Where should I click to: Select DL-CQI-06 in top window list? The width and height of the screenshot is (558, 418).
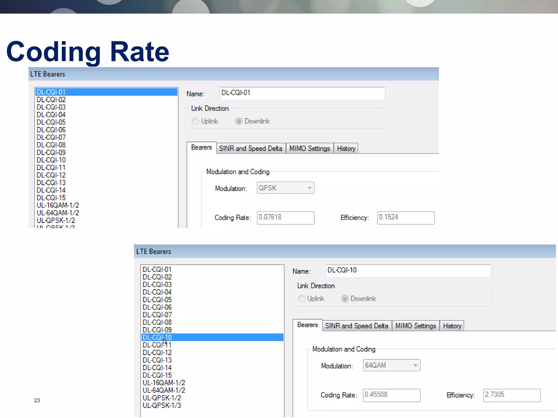click(107, 130)
